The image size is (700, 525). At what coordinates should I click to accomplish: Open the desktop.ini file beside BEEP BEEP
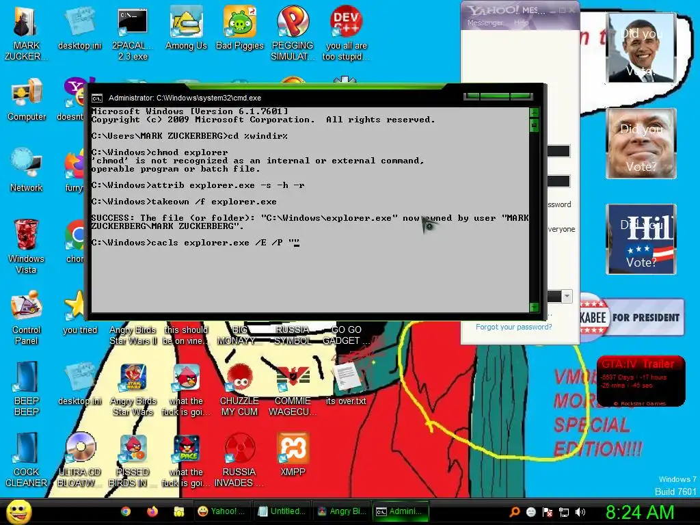80,383
